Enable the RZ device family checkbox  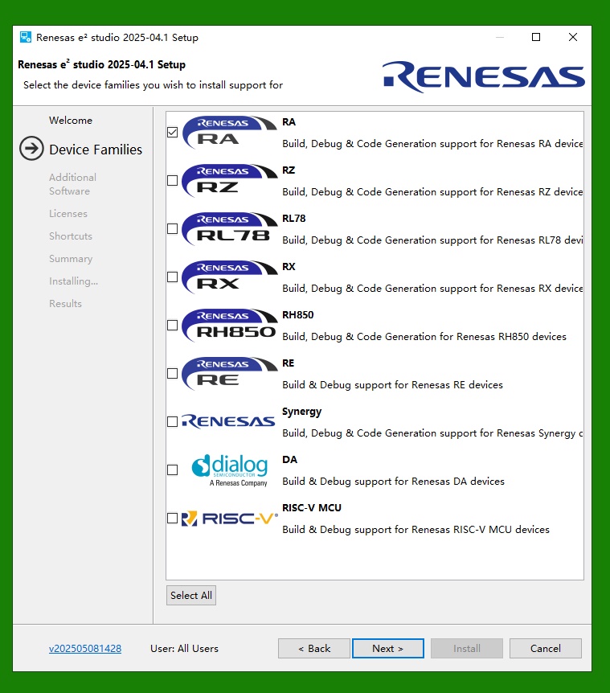point(173,180)
